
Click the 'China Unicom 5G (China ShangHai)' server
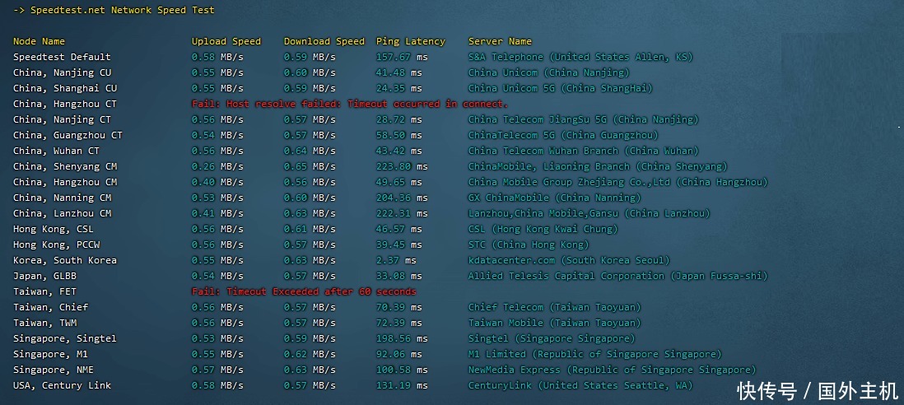click(x=561, y=88)
